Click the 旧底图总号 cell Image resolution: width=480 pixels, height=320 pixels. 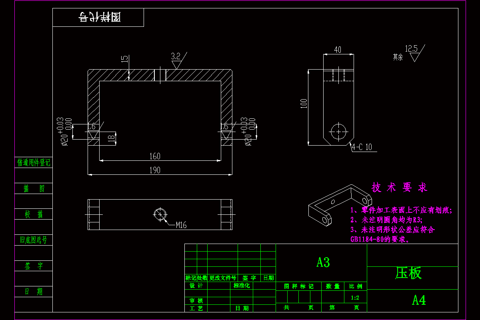[34, 240]
